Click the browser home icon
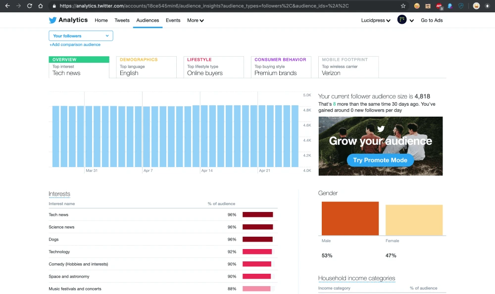This screenshot has height=294, width=495. pyautogui.click(x=41, y=6)
